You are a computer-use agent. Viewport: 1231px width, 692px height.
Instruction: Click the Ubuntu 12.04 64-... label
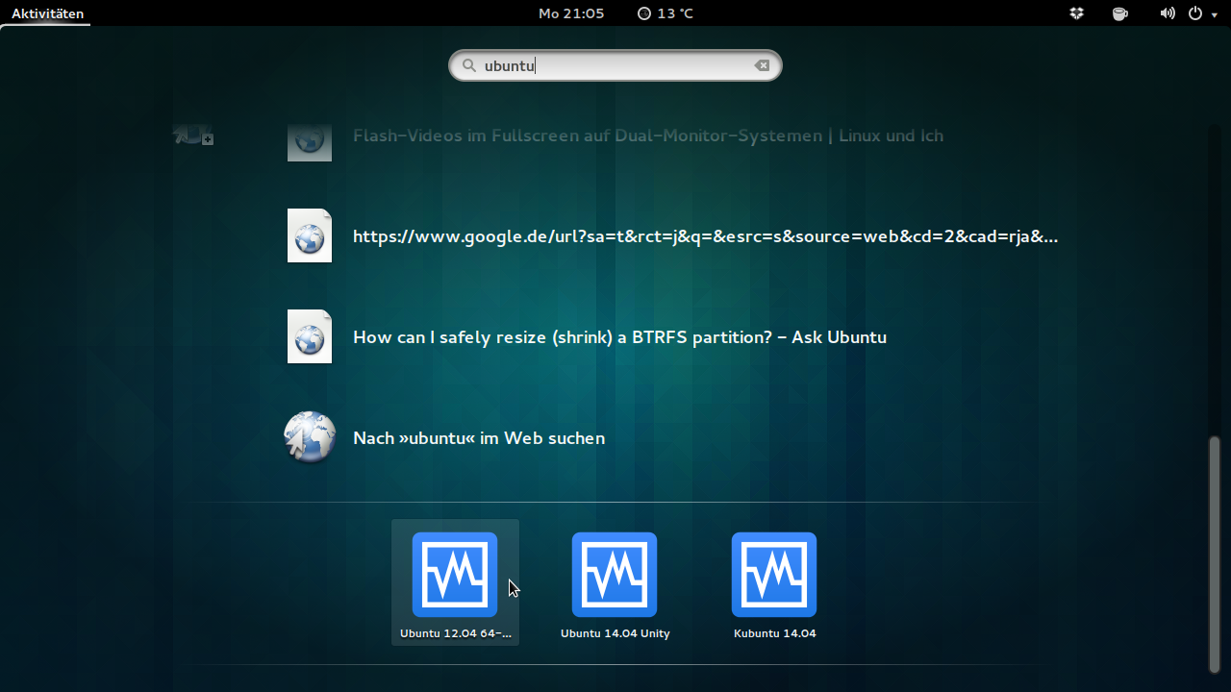pyautogui.click(x=456, y=633)
